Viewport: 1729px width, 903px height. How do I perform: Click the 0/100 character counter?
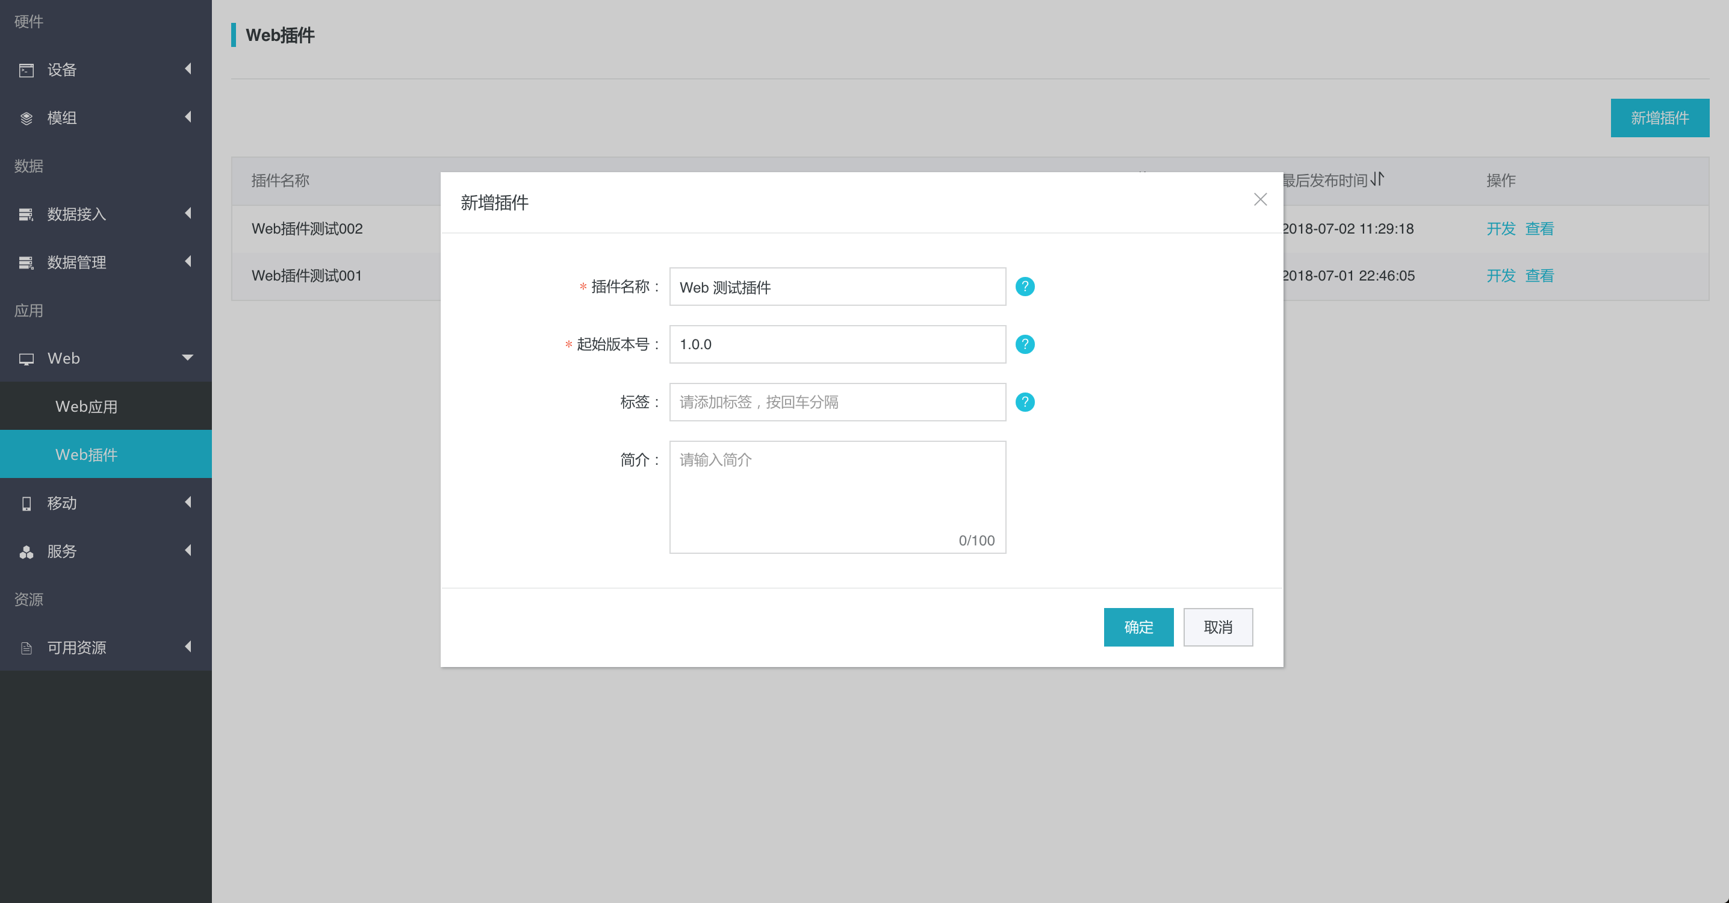(976, 541)
